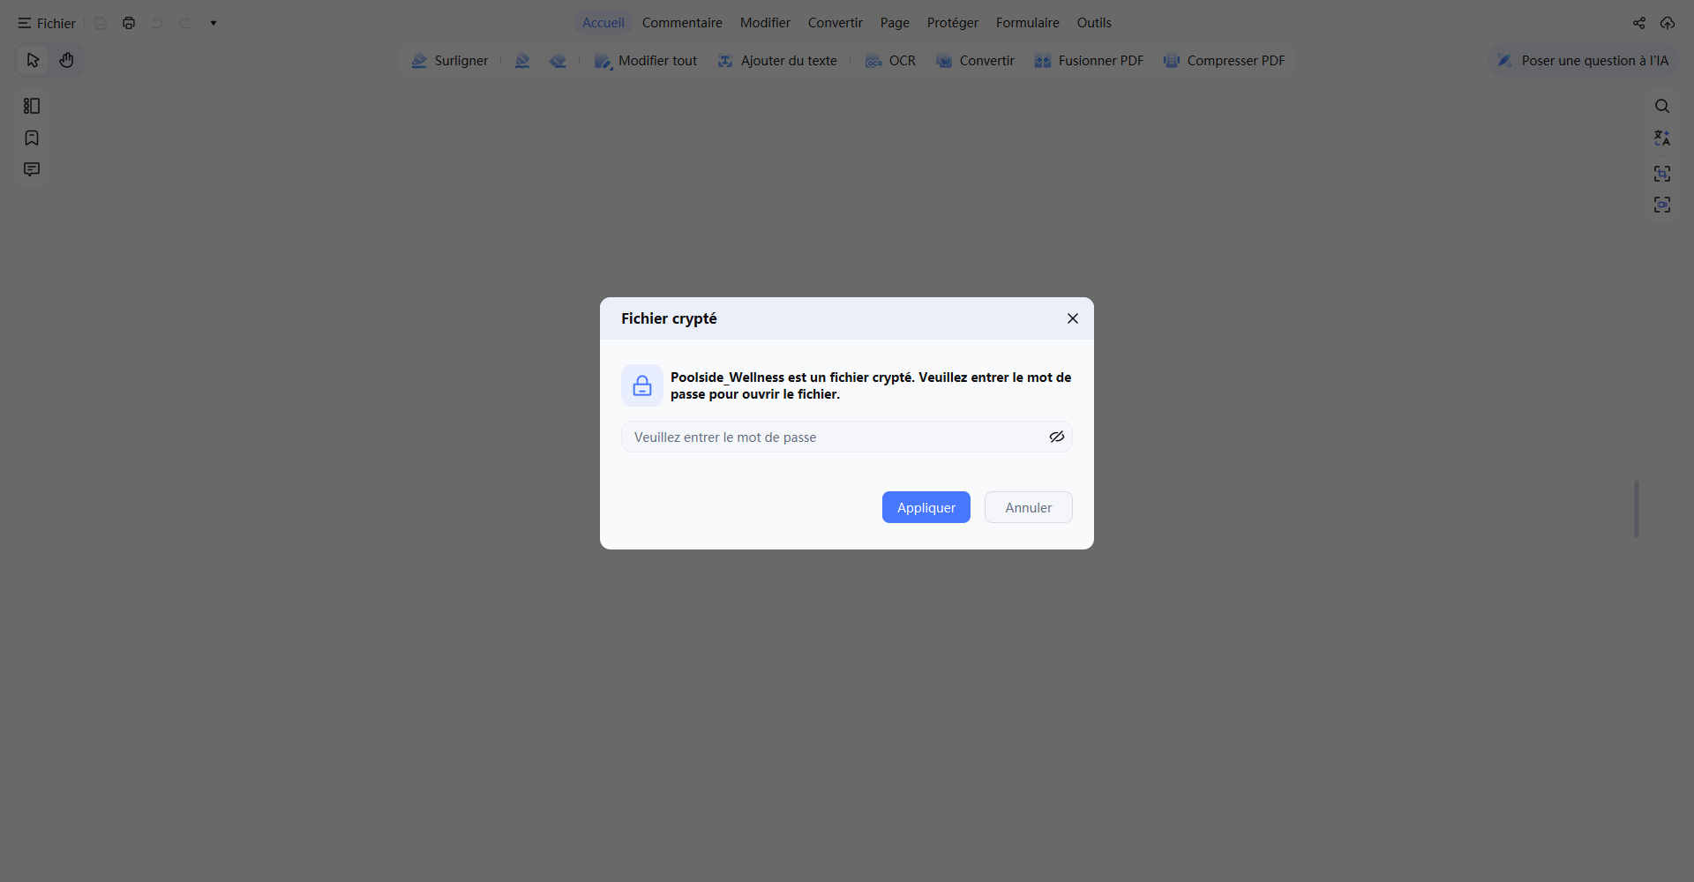
Task: Click Fusionner PDF tool
Action: point(1089,61)
